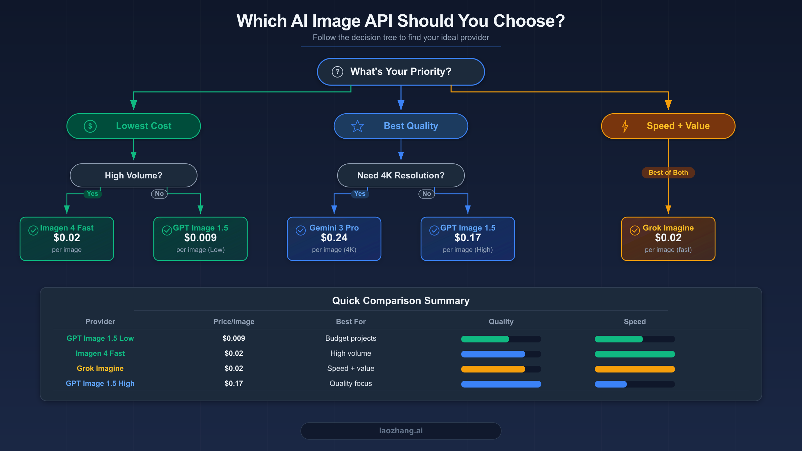Click the laozhang.ai button at the bottom
The image size is (802, 451).
pos(401,431)
